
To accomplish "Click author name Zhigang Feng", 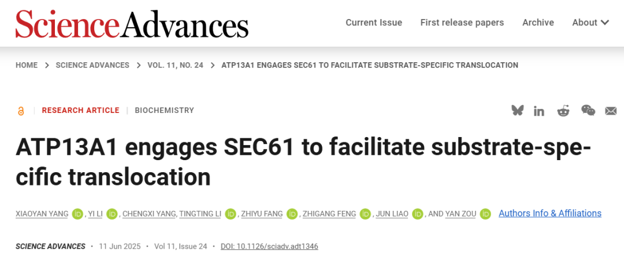I will pyautogui.click(x=329, y=214).
